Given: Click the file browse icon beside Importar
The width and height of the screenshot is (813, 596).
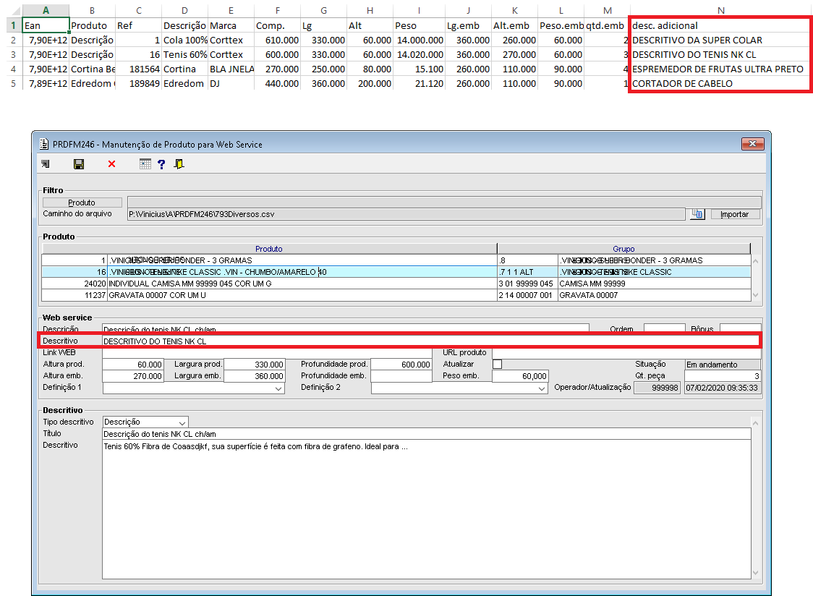Looking at the screenshot, I should [697, 214].
